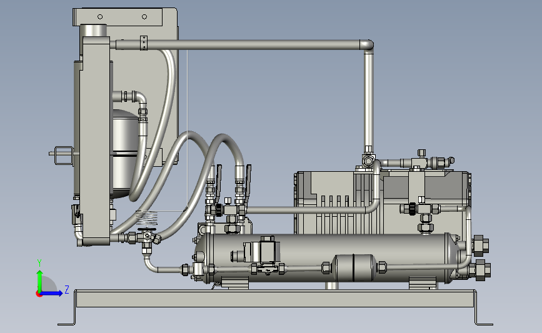
Task: Select the vertical accumulator cylinder behind the condenser
Action: click(124, 154)
